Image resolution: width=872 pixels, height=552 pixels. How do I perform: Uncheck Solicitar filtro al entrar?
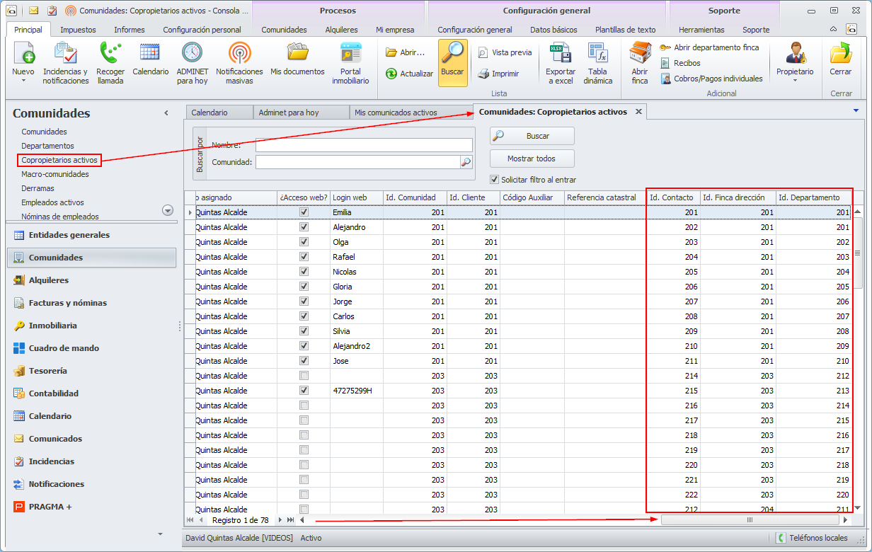click(x=495, y=180)
